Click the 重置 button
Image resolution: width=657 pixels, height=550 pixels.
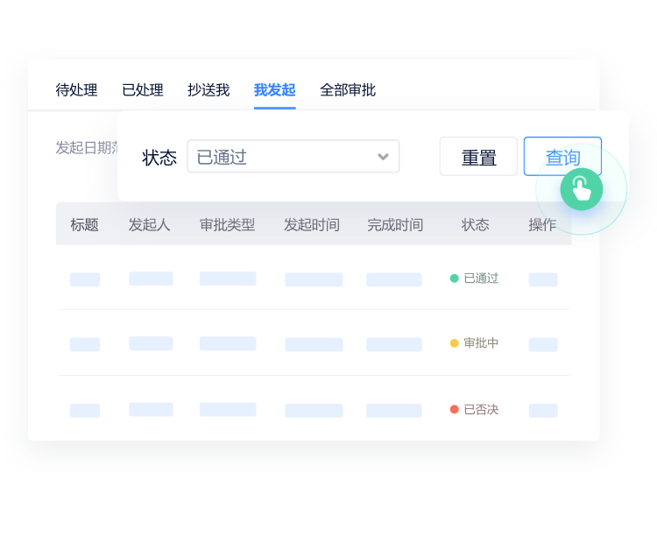coord(478,157)
